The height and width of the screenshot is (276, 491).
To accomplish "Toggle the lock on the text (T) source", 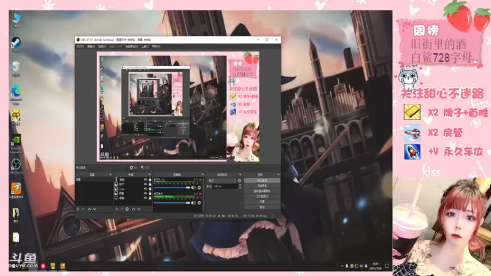I will [x=150, y=180].
